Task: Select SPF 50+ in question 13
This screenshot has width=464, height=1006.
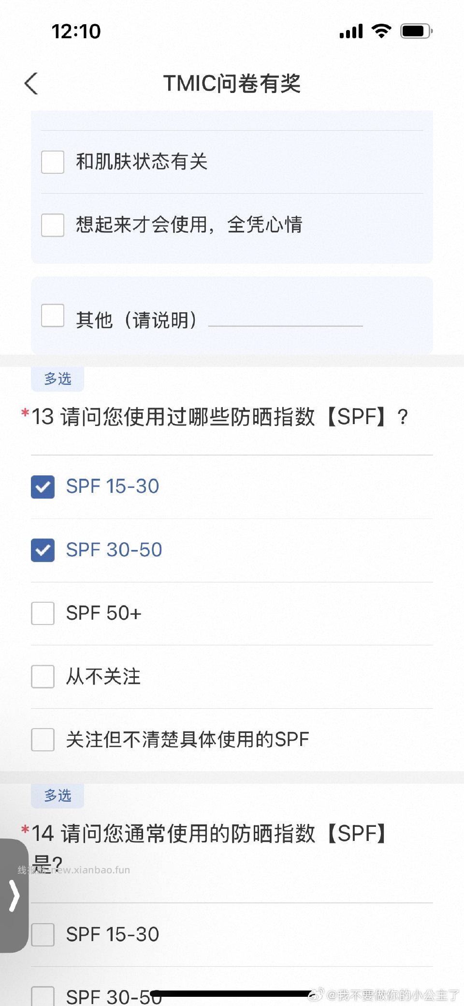Action: pyautogui.click(x=43, y=614)
